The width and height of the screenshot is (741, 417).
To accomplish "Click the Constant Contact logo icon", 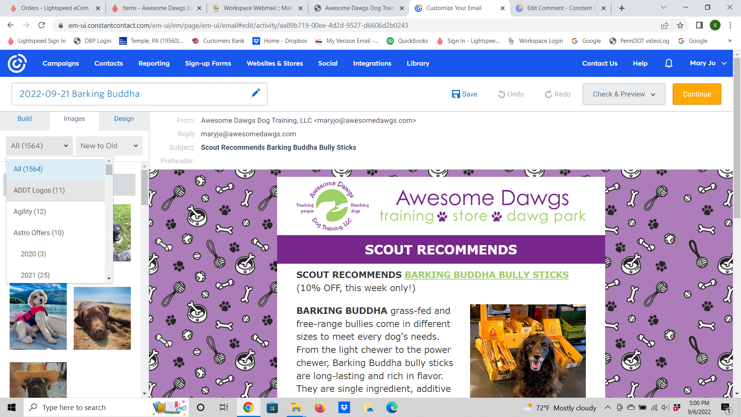I will pos(17,64).
